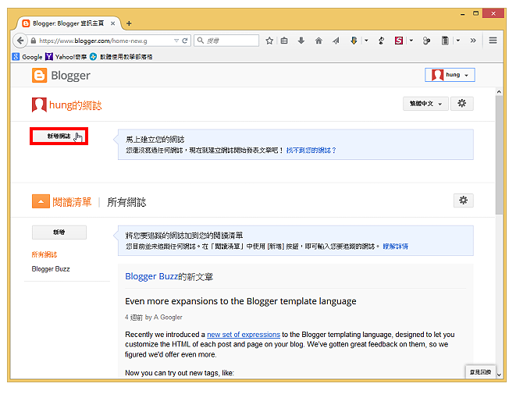Open the 軟體使用教學部落格 bookmark
This screenshot has height=394, width=516.
(121, 57)
